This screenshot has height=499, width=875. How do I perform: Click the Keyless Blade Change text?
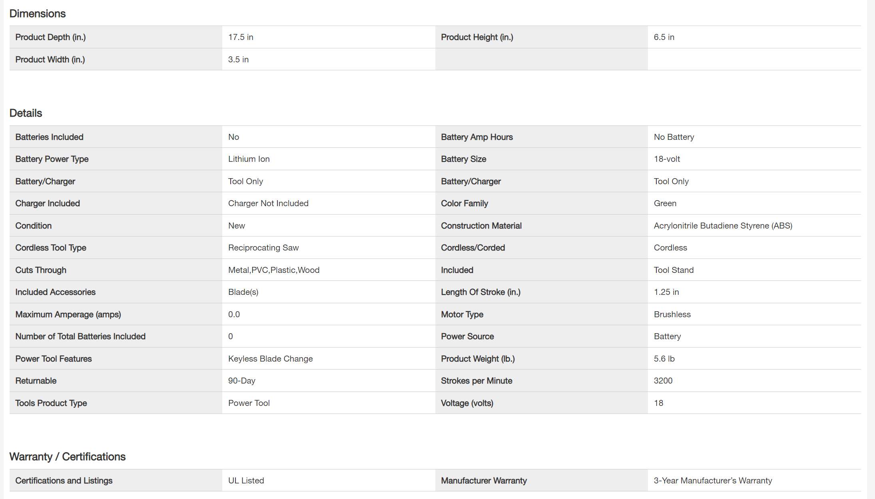270,359
